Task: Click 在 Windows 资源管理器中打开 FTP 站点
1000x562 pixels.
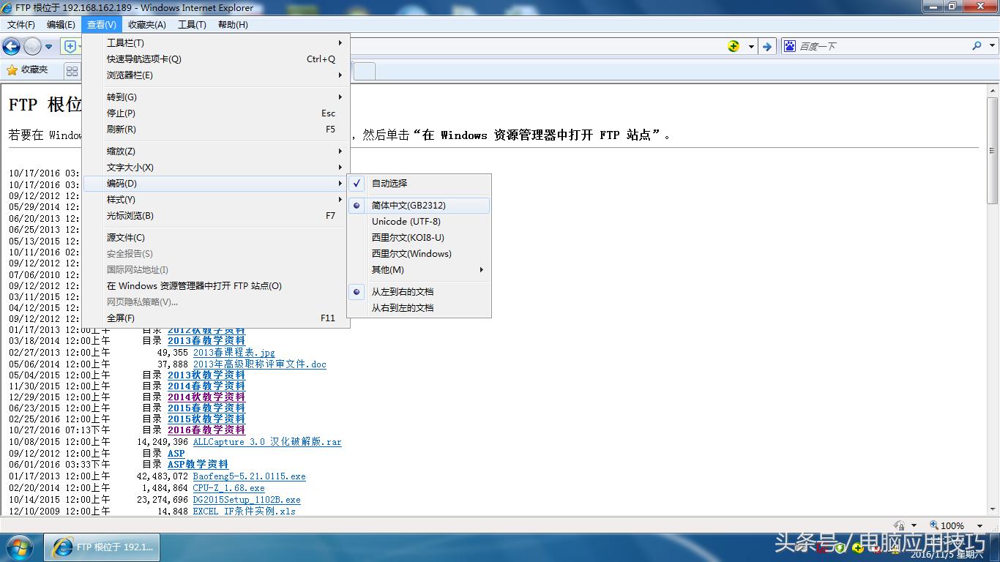Action: point(193,285)
